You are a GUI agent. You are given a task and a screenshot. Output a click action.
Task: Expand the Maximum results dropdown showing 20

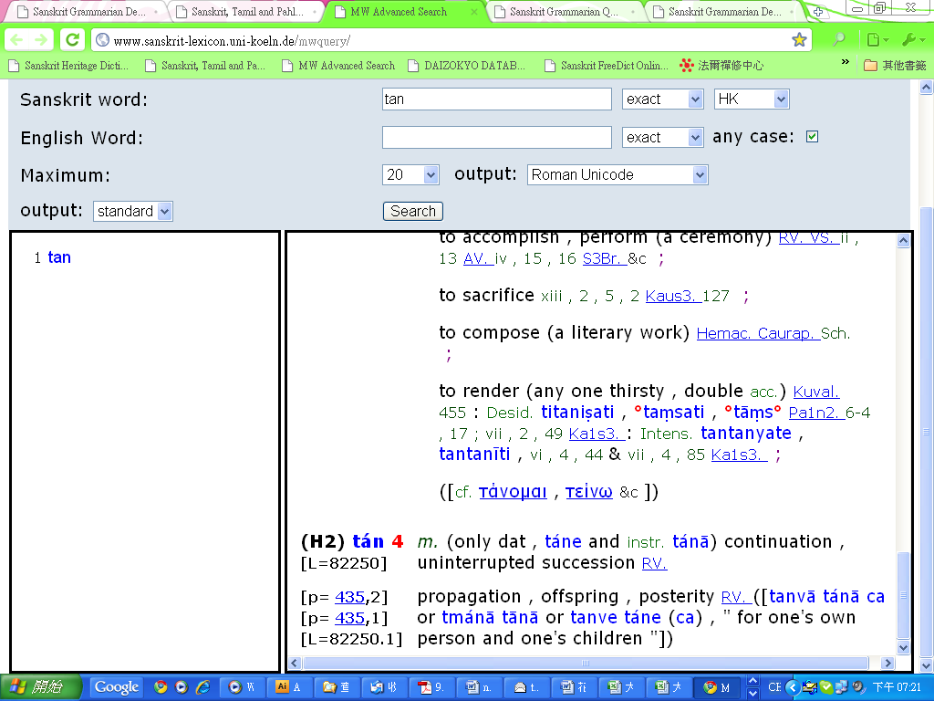click(x=410, y=174)
